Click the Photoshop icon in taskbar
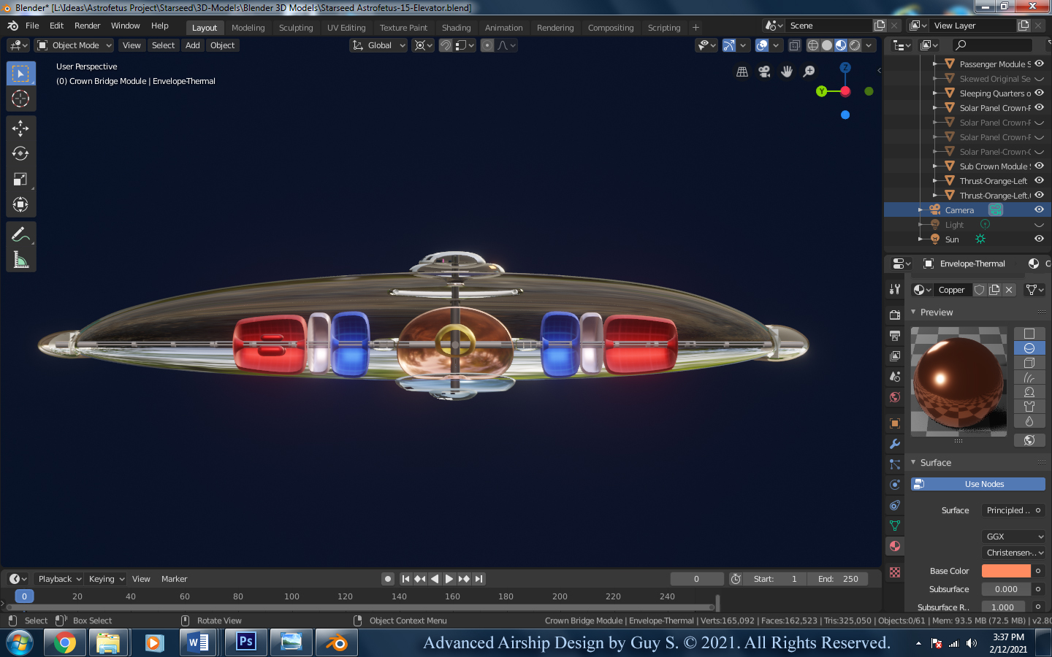The height and width of the screenshot is (657, 1052). 245,642
